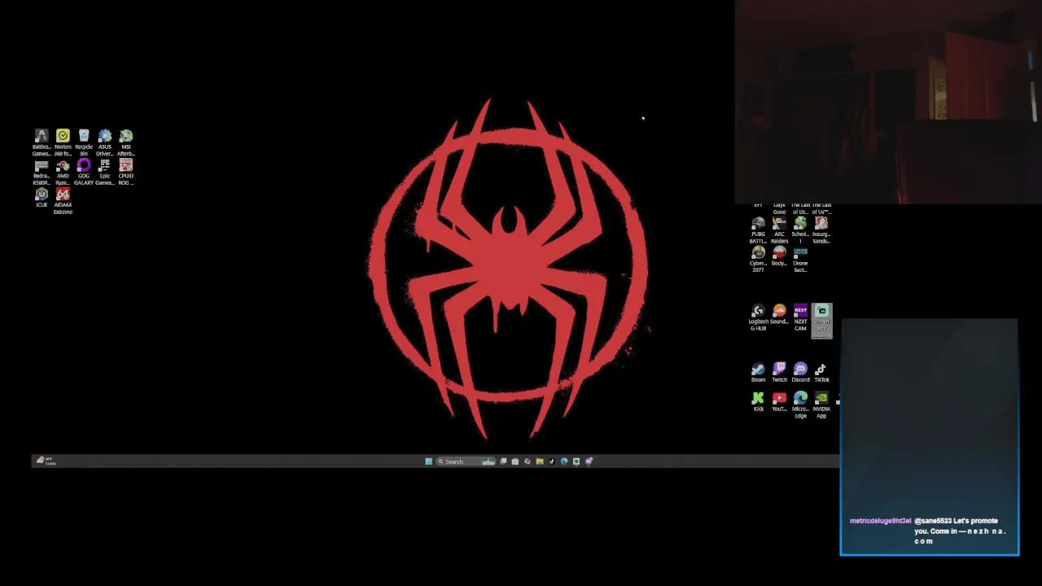Open the Battlestate Games desktop shortcut
Viewport: 1042px width, 586px height.
pyautogui.click(x=42, y=142)
